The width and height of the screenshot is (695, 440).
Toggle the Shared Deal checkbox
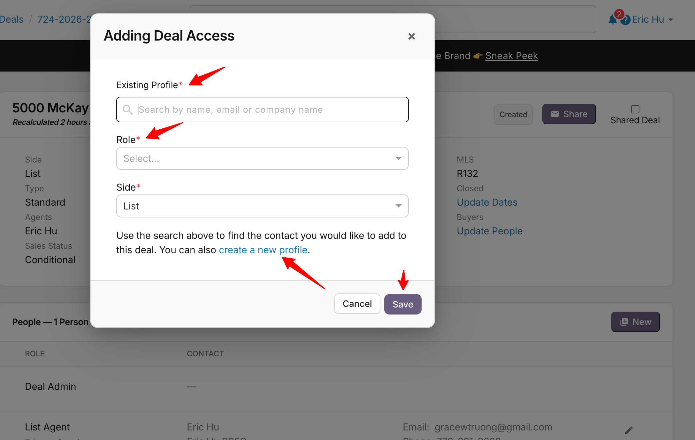635,109
